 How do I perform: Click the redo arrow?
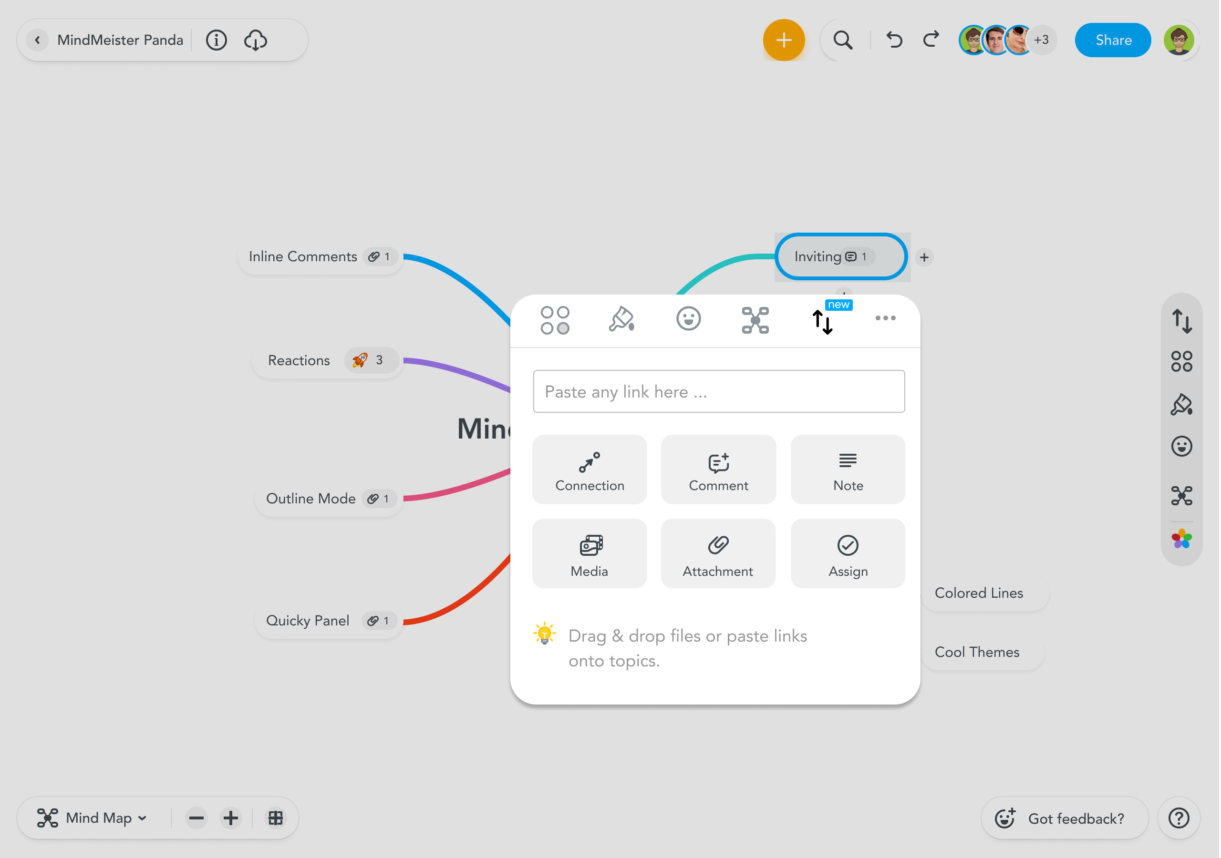tap(931, 40)
